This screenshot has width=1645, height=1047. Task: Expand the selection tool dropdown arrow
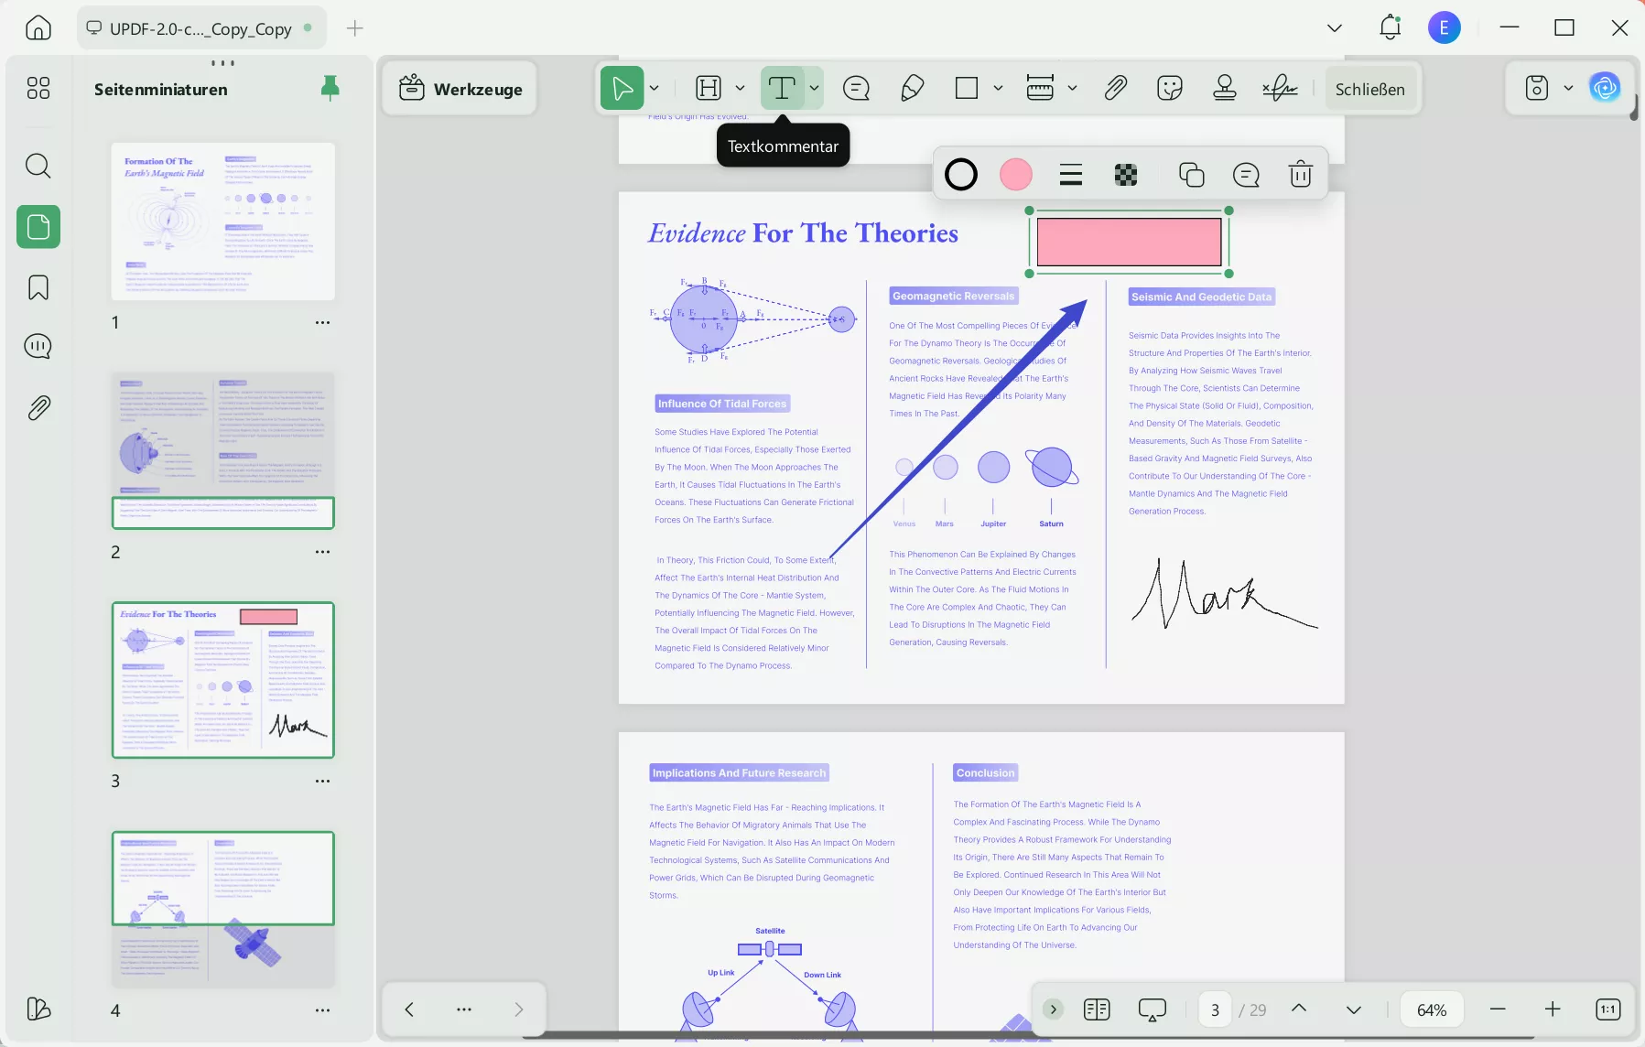[655, 89]
